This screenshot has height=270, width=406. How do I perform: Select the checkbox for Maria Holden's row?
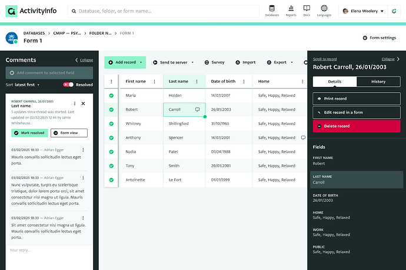(x=111, y=95)
